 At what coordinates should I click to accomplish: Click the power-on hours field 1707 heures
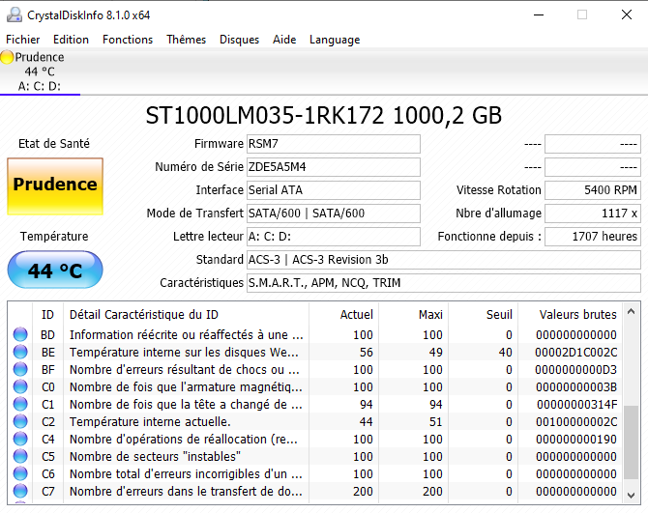[593, 237]
